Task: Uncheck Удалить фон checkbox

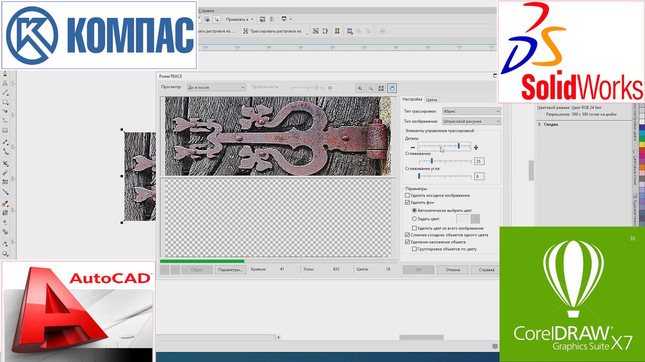Action: coord(407,202)
